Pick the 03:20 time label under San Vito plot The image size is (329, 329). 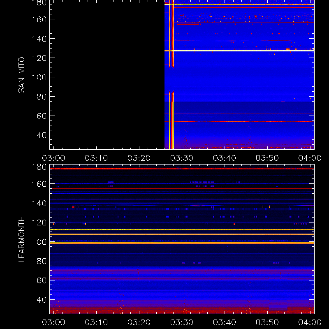tap(139, 158)
